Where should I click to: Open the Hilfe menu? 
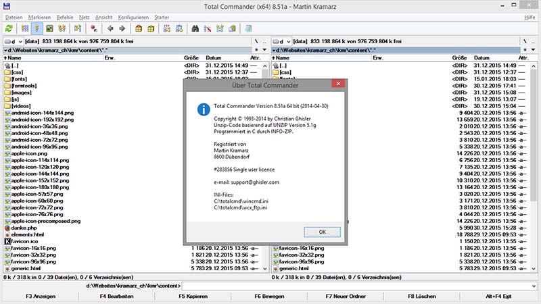point(530,17)
